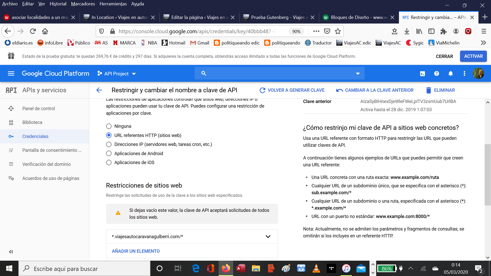Show more bookmarks with the double chevron

483,43
